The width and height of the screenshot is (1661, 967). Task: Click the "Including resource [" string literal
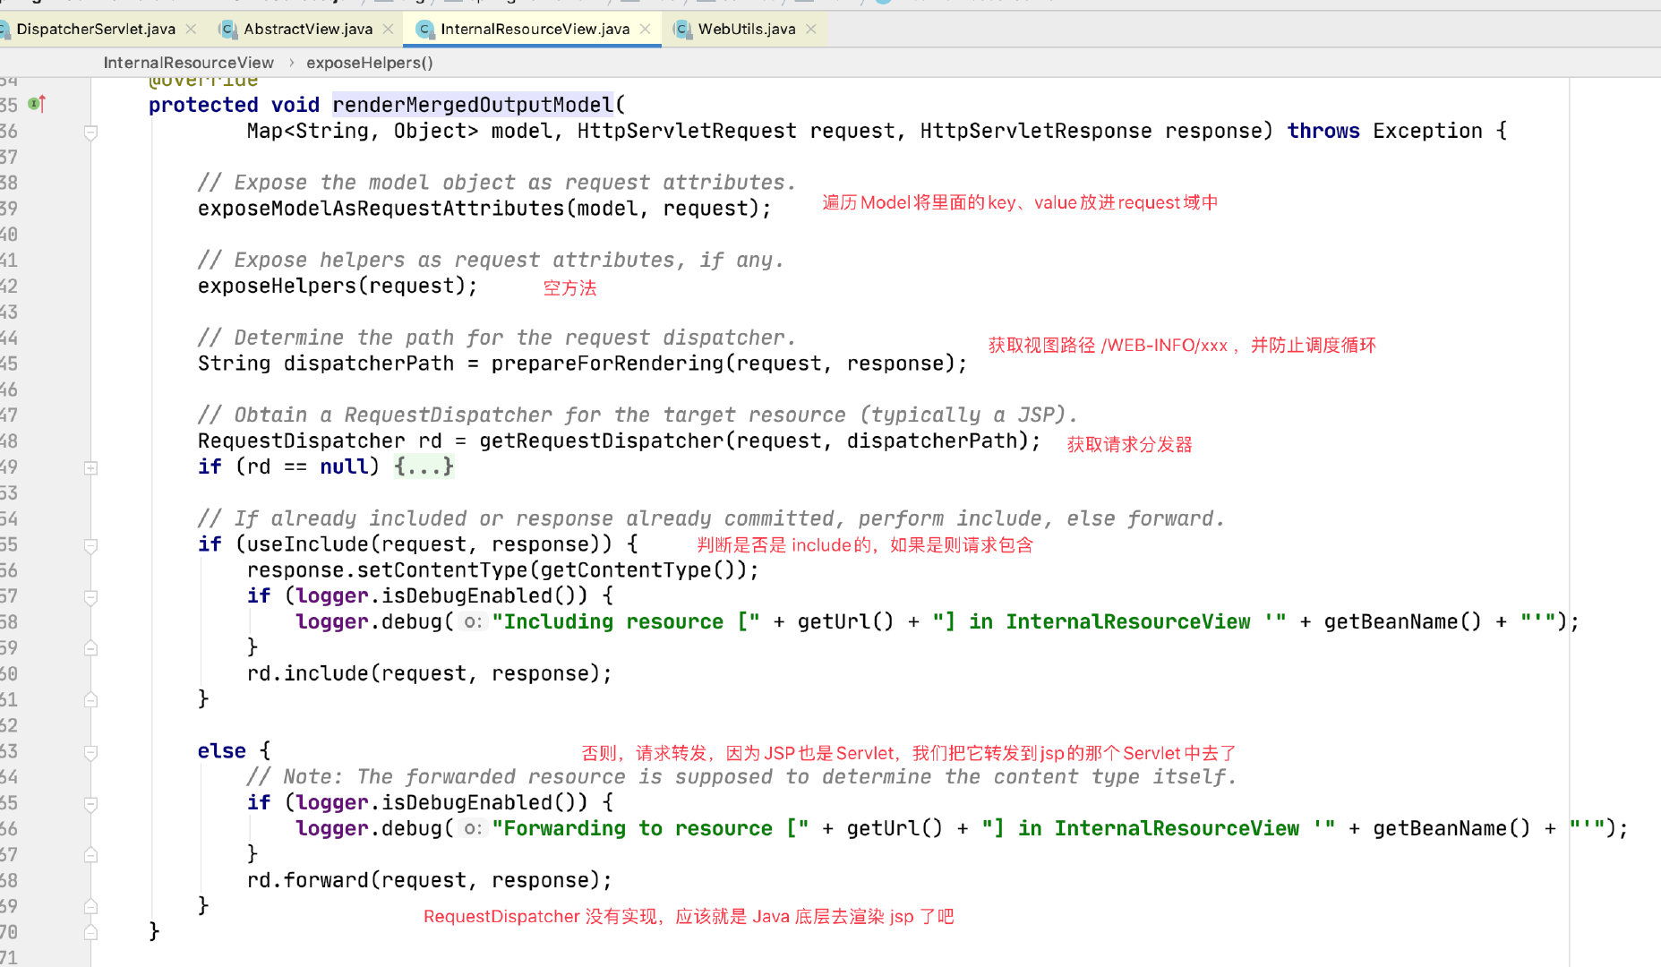tap(626, 621)
